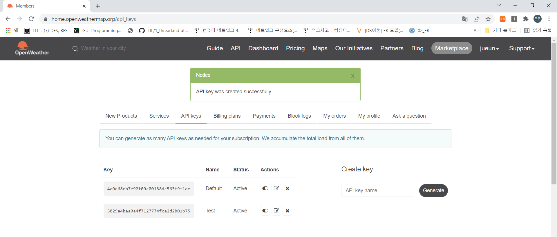Viewport: 557px width, 237px height.
Task: Open the LTL DFS, BFS bookmark
Action: tap(46, 30)
